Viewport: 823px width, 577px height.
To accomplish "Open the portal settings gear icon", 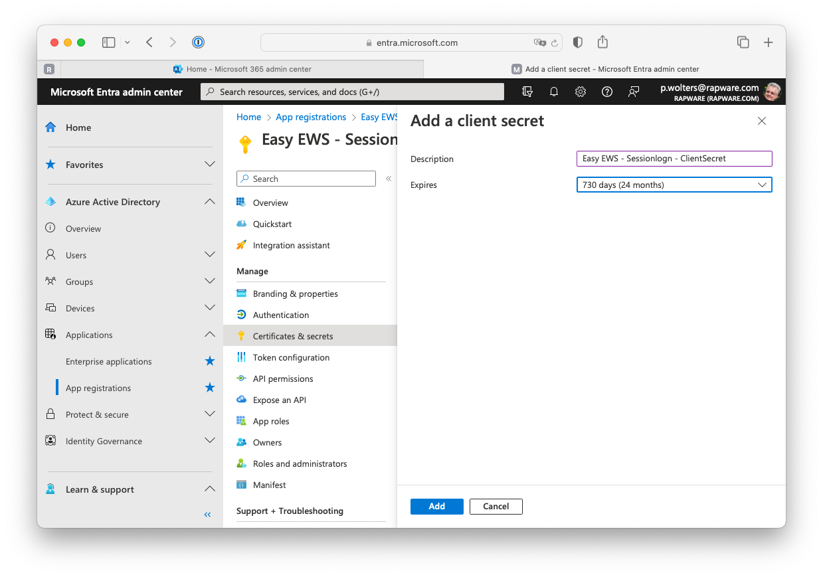I will [581, 92].
